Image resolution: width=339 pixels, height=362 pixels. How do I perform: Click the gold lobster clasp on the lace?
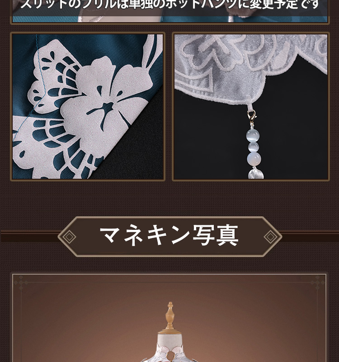[x=252, y=116]
